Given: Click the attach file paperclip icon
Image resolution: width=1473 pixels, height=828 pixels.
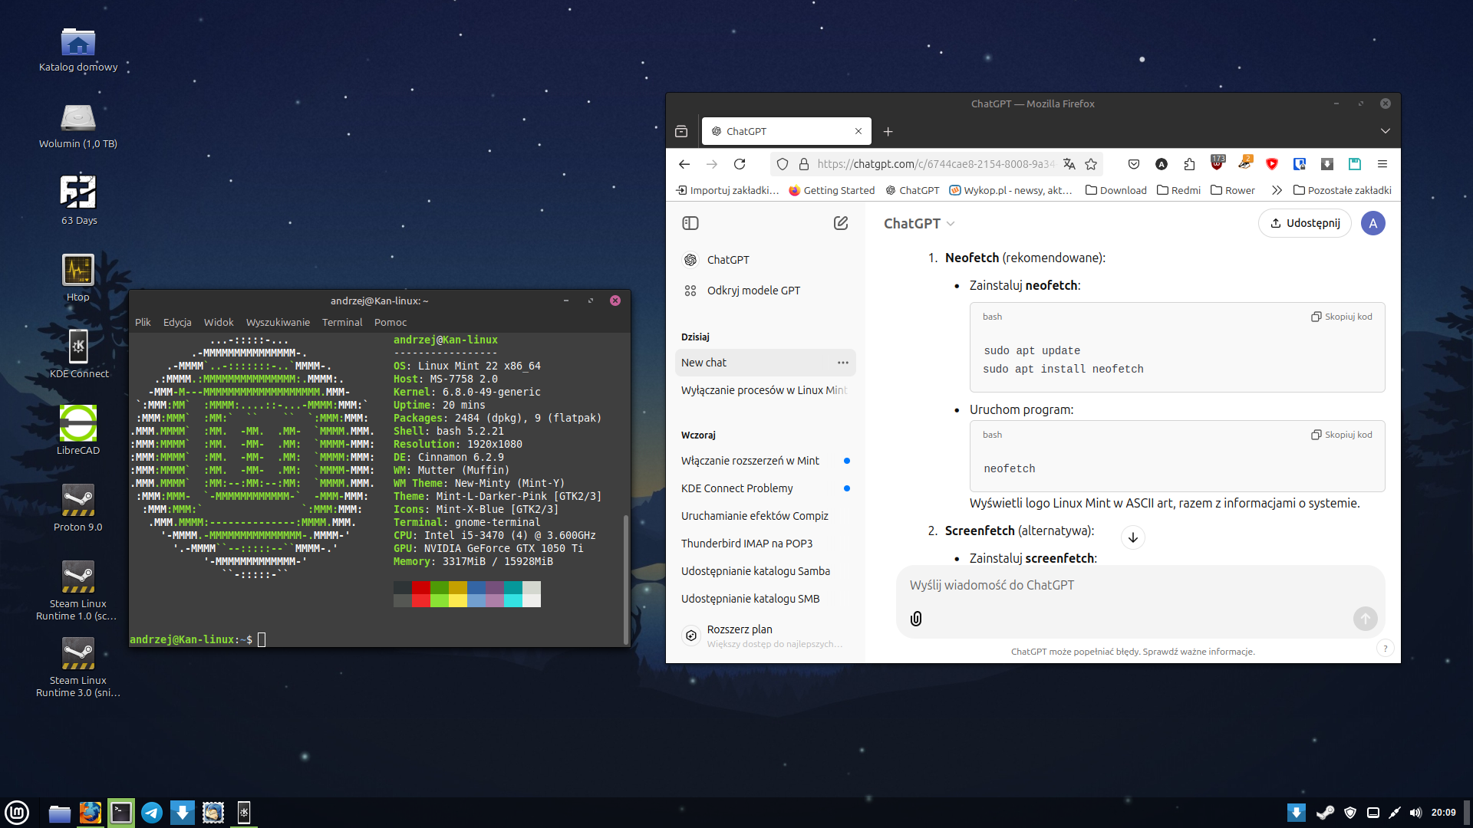Looking at the screenshot, I should pyautogui.click(x=916, y=619).
